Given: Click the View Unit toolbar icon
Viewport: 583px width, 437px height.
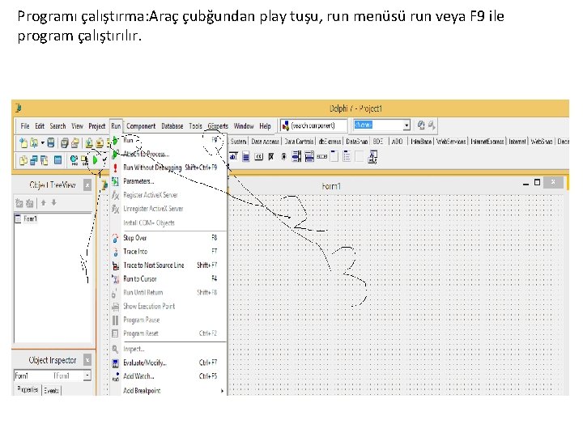Looking at the screenshot, I should 23,160.
